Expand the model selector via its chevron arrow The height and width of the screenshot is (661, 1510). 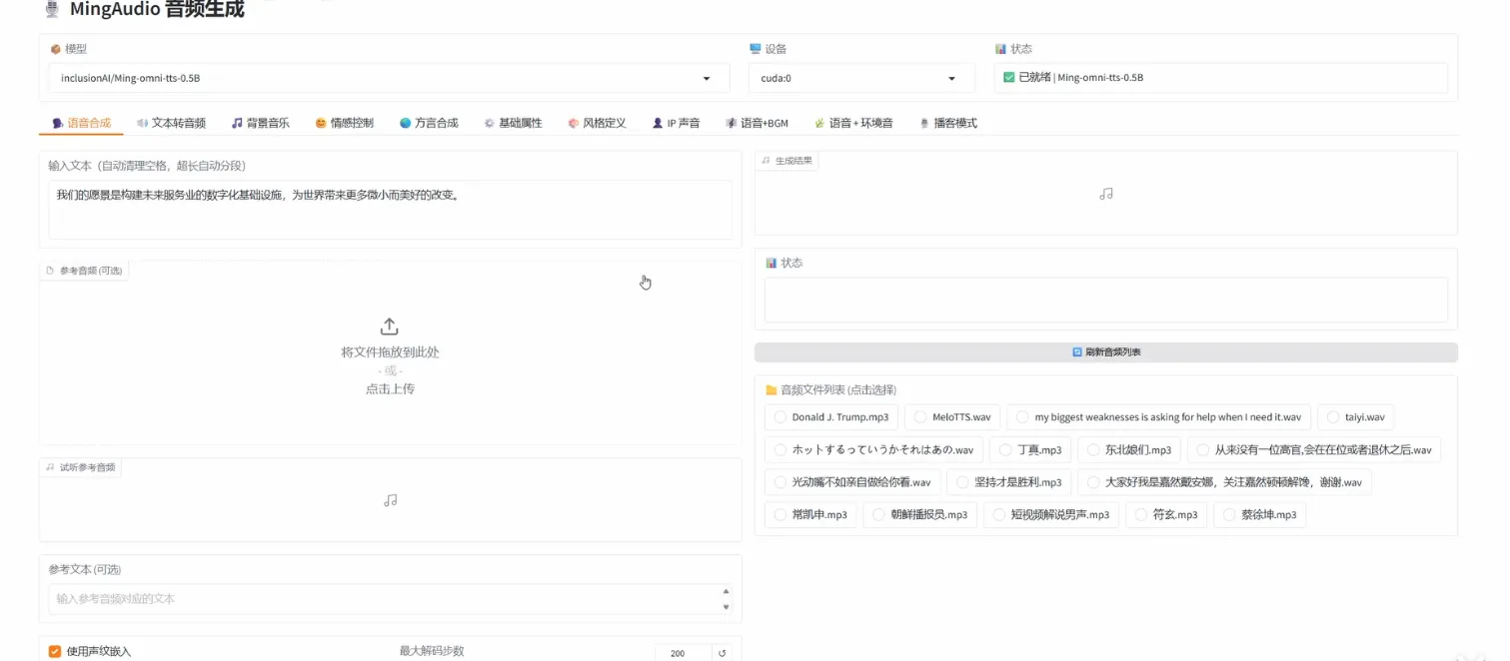click(710, 77)
